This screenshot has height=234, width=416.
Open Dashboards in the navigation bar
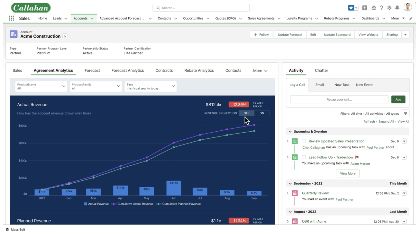pyautogui.click(x=370, y=19)
